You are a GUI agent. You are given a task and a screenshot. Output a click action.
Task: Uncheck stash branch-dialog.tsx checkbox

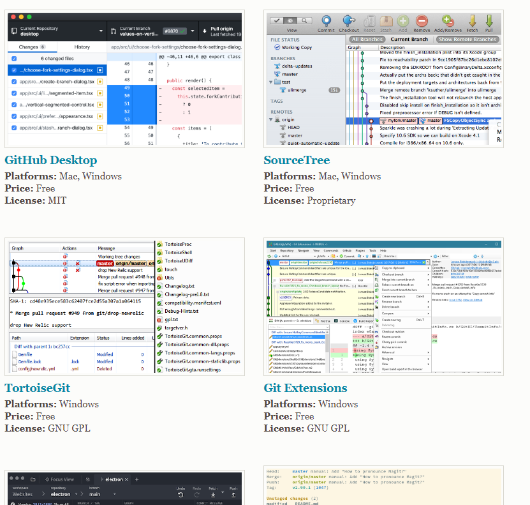[x=14, y=128]
